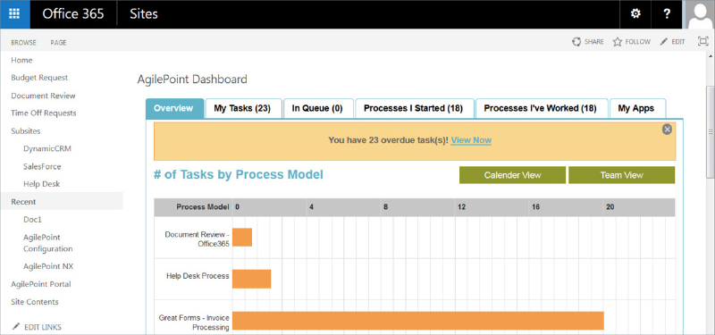The height and width of the screenshot is (335, 715).
Task: Click the Document Review - Office365 bar
Action: click(x=242, y=238)
